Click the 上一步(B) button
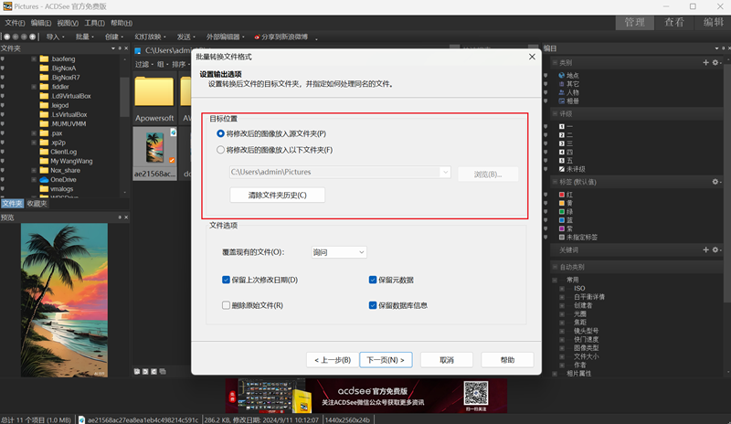The height and width of the screenshot is (424, 731). [x=333, y=360]
